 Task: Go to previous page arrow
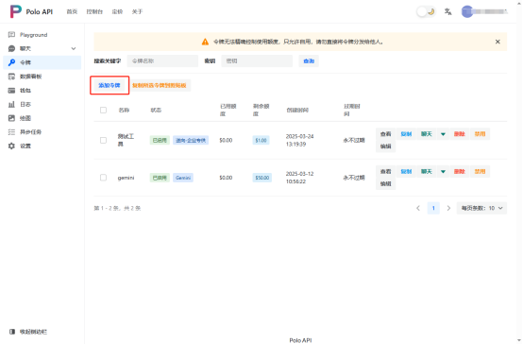coord(418,208)
